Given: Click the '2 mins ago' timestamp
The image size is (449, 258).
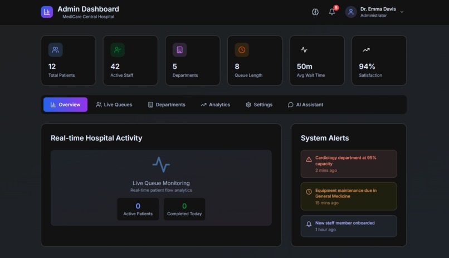Looking at the screenshot, I should pos(326,170).
